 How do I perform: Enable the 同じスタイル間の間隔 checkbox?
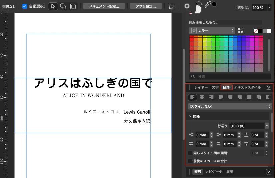click(x=190, y=153)
